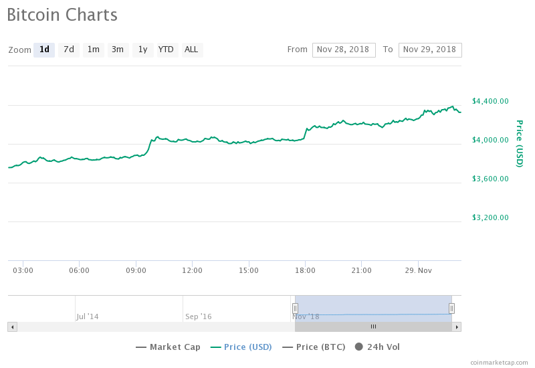Click the From date input field
The width and height of the screenshot is (535, 368).
[x=344, y=50]
